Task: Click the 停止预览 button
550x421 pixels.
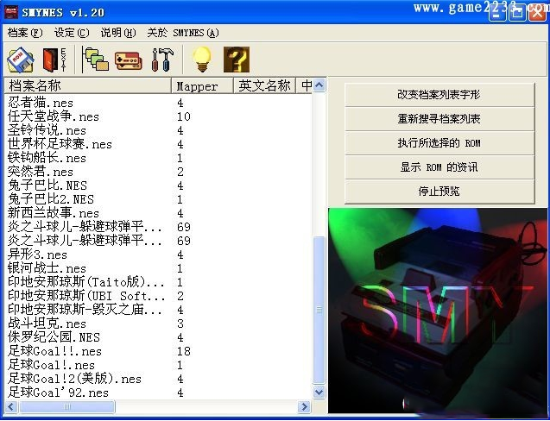Action: 439,192
